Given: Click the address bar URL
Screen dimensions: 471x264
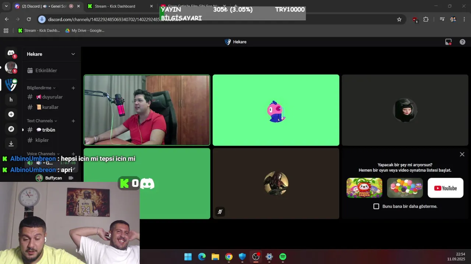Looking at the screenshot, I should [x=114, y=19].
